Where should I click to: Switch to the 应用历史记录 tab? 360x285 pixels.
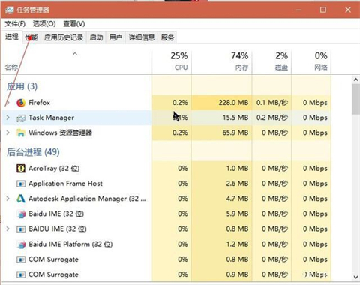coord(64,37)
